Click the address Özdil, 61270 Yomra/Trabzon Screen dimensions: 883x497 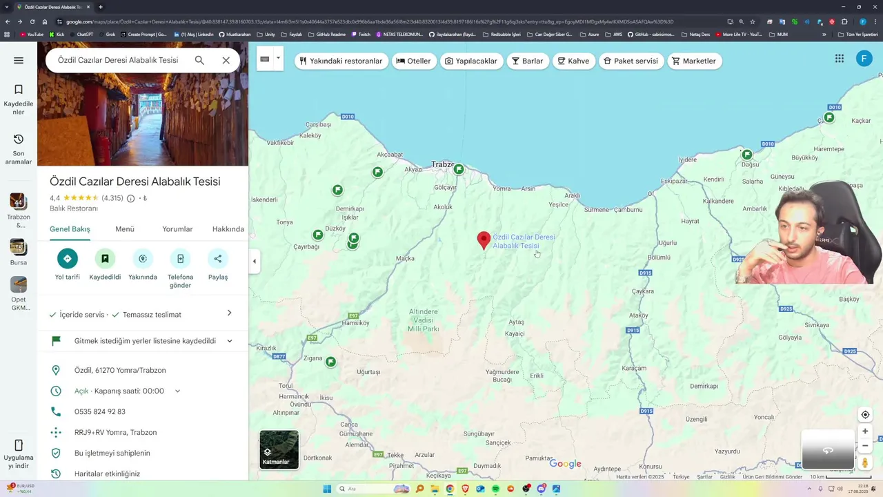(120, 370)
